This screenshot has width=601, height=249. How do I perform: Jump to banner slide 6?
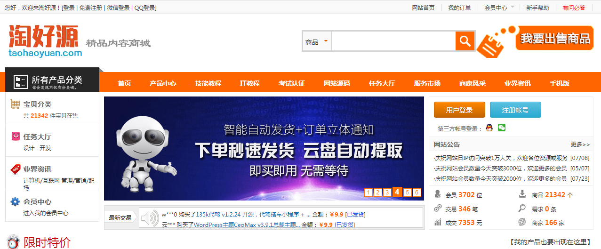(x=417, y=192)
